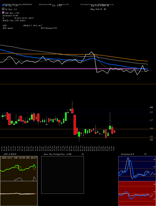Click the blue 20 Day legend swatch

3,5
